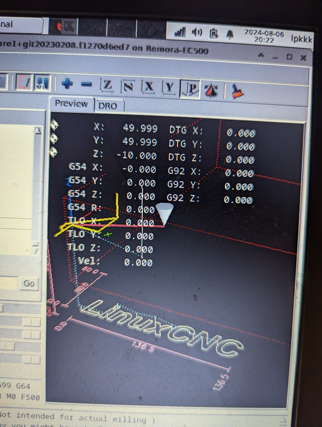
Task: Click the active codes text 'G99 G64'
Action: coord(15,385)
